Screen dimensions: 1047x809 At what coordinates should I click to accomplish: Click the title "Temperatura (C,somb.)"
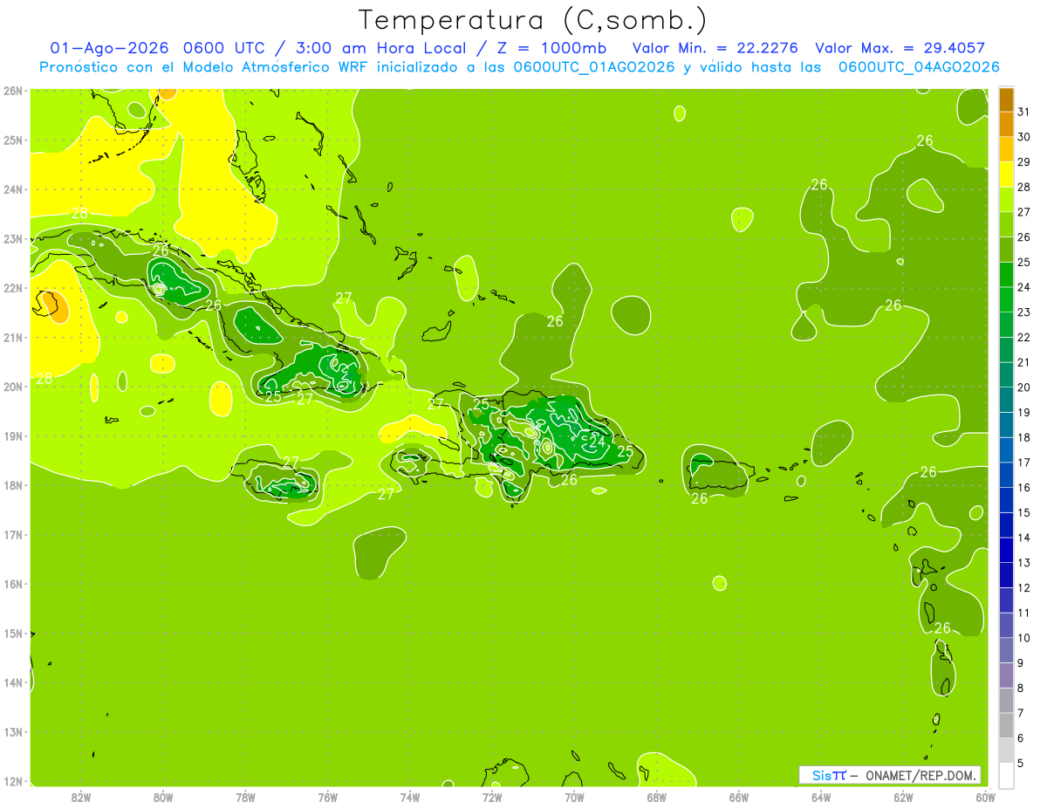pyautogui.click(x=533, y=20)
